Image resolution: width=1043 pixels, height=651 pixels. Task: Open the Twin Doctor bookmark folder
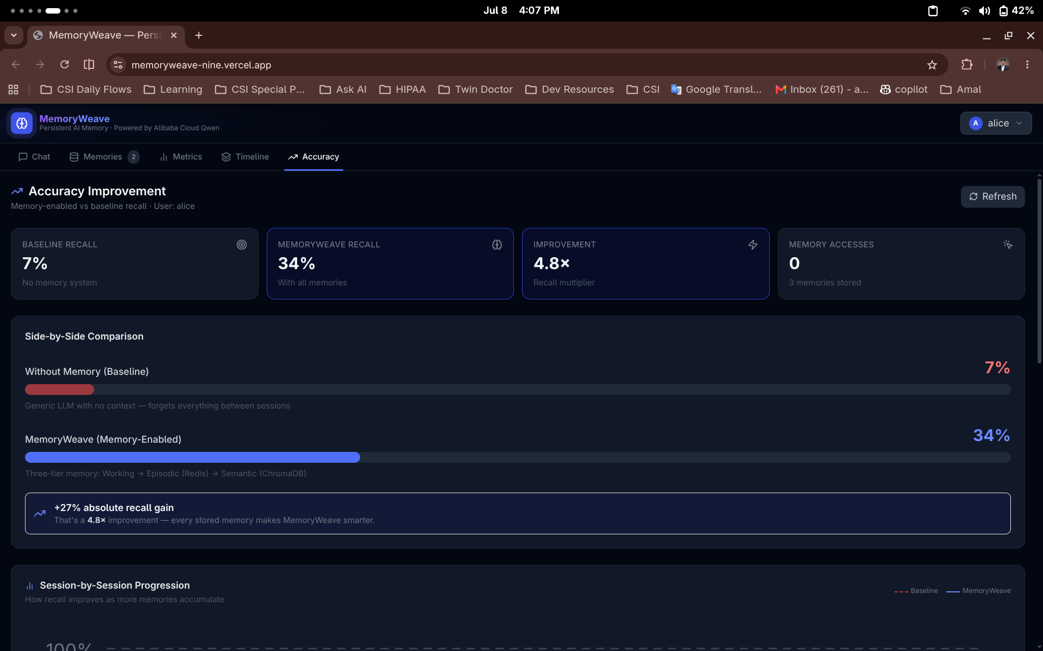tap(475, 90)
